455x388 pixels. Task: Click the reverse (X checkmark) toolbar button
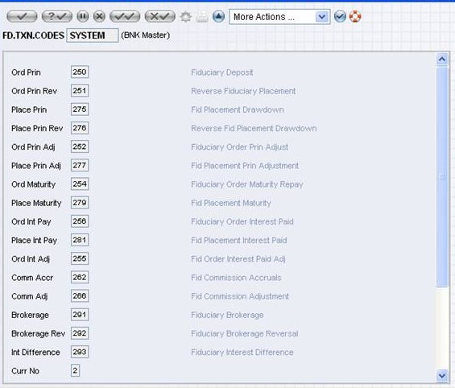(x=160, y=17)
